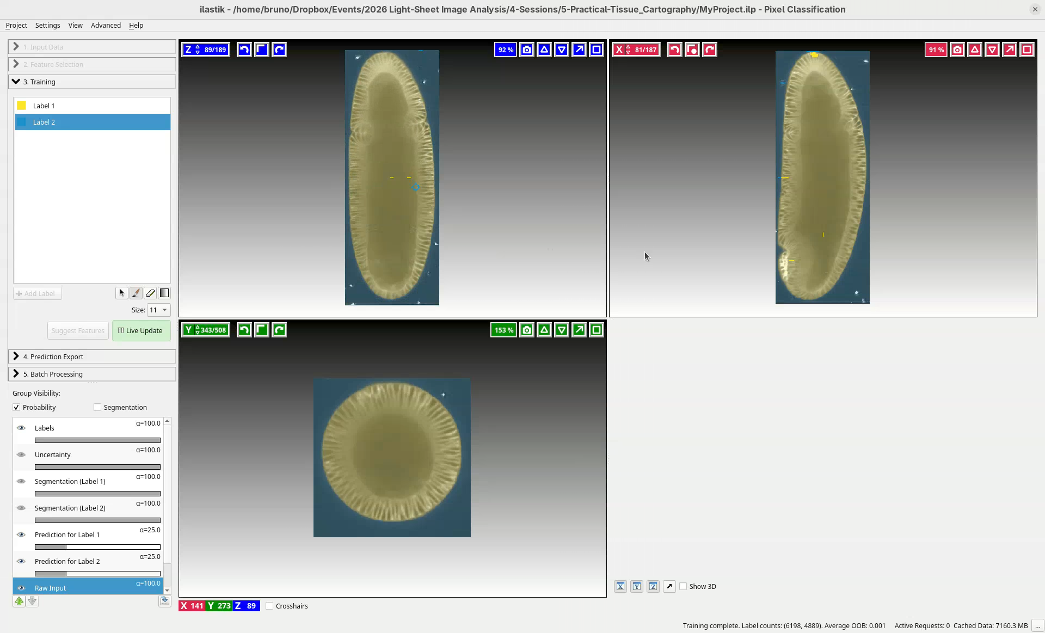Click the yellow Label 1 color swatch
Image resolution: width=1045 pixels, height=633 pixels.
pyautogui.click(x=22, y=106)
